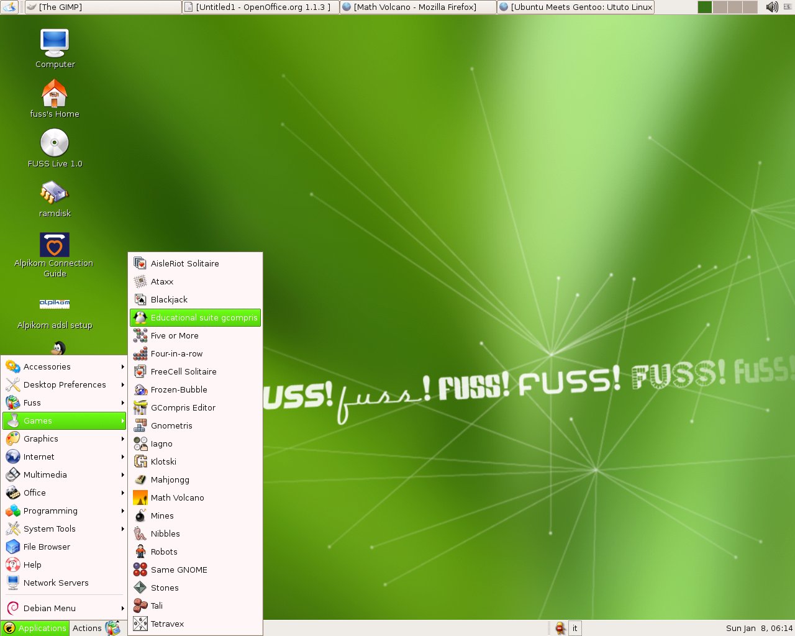Expand the Graphics submenu
795x636 pixels.
(65, 438)
